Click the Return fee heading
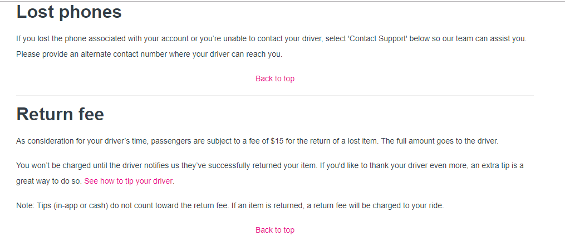This screenshot has width=565, height=236. (60, 114)
